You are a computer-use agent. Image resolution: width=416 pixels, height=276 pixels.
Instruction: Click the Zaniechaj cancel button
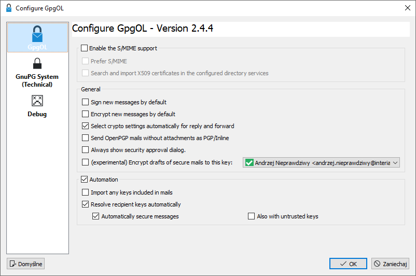coord(390,264)
